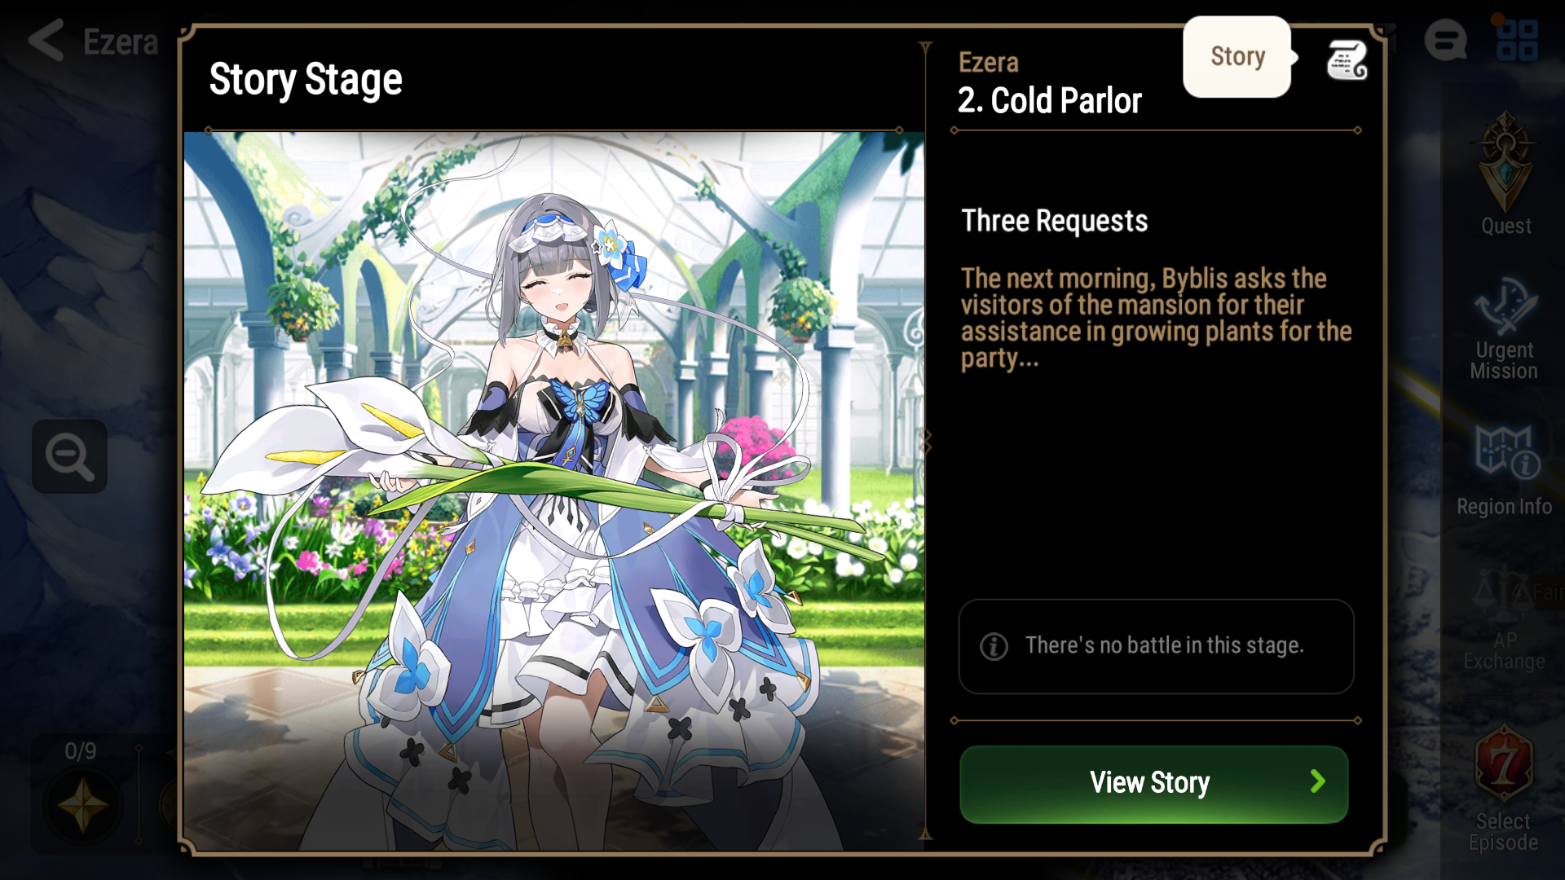Click the stage description text

(x=1156, y=318)
